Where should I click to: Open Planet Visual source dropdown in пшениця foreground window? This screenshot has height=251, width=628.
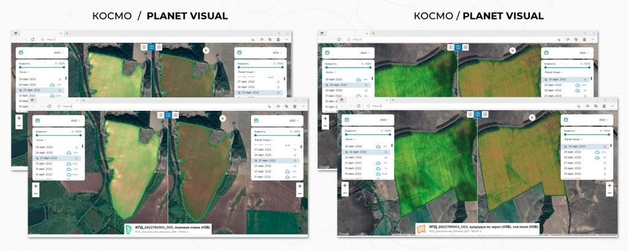(x=262, y=140)
